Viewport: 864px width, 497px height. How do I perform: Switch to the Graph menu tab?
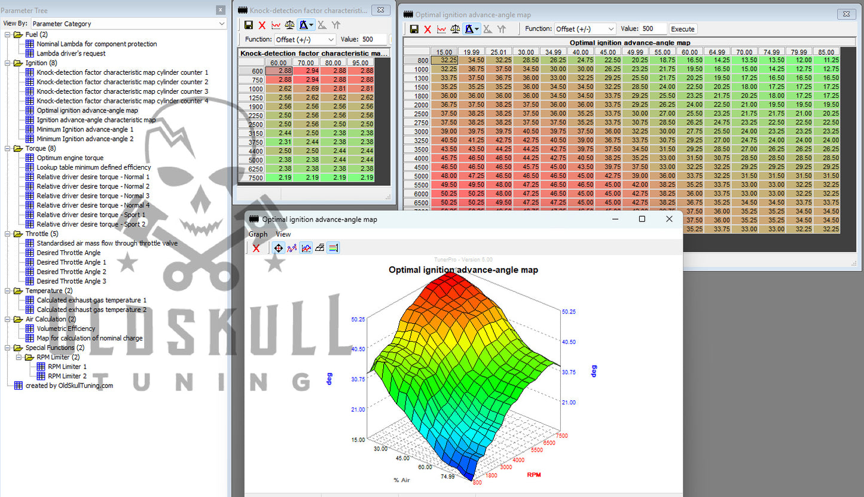(x=258, y=234)
